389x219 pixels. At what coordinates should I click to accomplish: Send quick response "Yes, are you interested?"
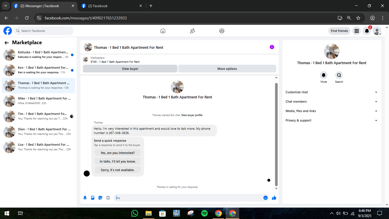(x=118, y=153)
